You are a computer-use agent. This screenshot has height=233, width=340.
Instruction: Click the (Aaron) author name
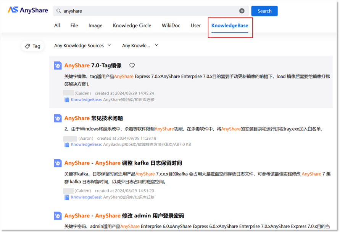[x=86, y=138]
